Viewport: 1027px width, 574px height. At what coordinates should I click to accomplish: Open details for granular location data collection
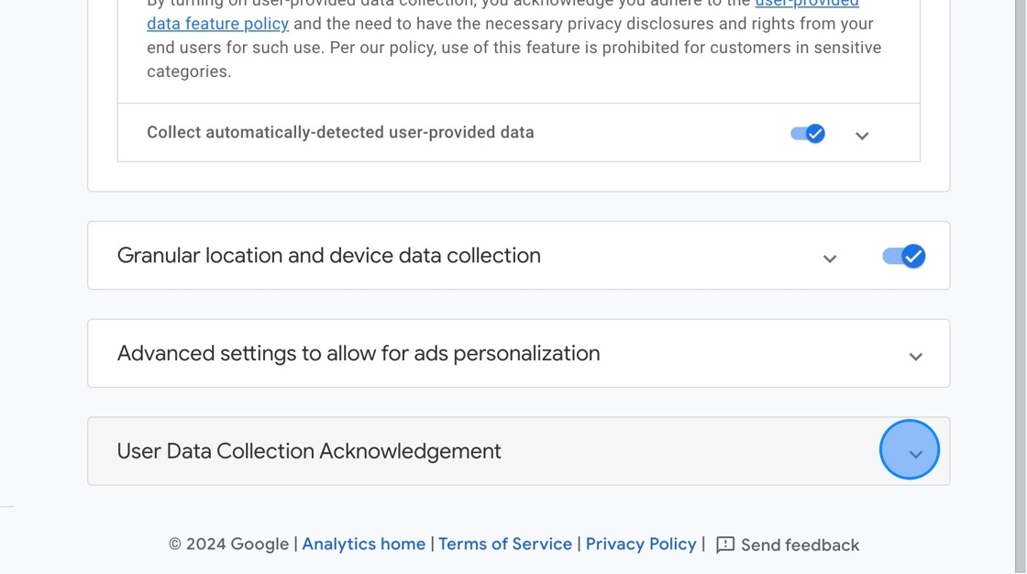(830, 258)
